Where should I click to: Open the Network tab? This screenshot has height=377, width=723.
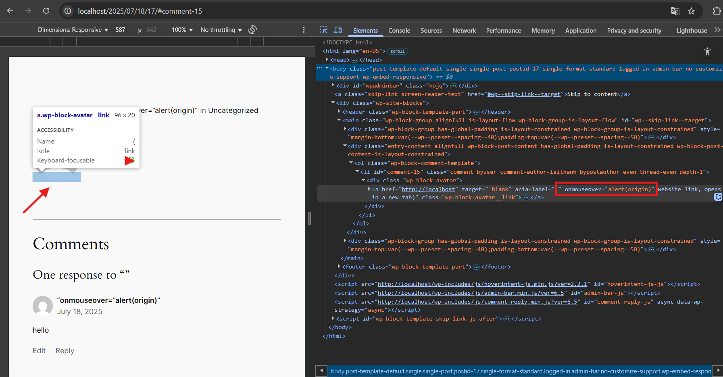[464, 30]
